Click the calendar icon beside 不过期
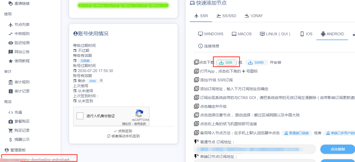Screen dimensions: 355x162 (x=75, y=51)
